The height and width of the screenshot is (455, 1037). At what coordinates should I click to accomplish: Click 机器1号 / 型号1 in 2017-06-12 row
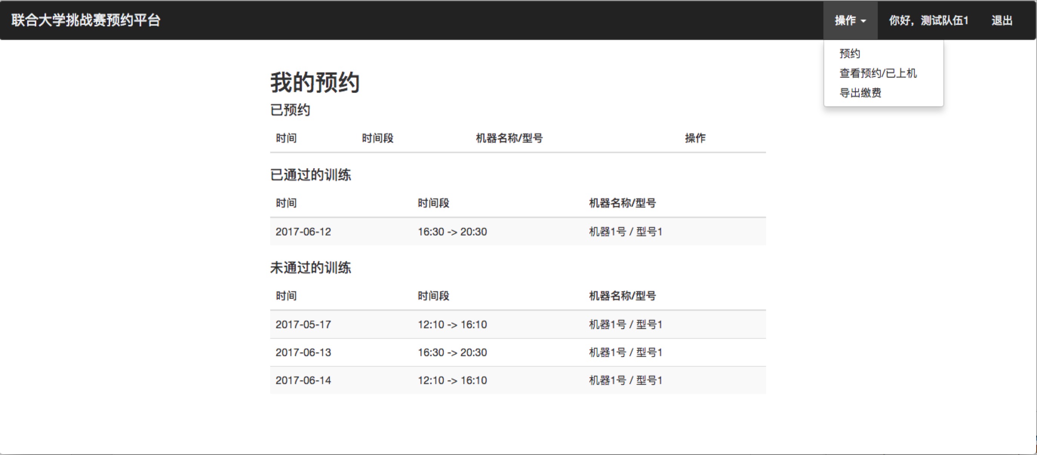(x=626, y=232)
